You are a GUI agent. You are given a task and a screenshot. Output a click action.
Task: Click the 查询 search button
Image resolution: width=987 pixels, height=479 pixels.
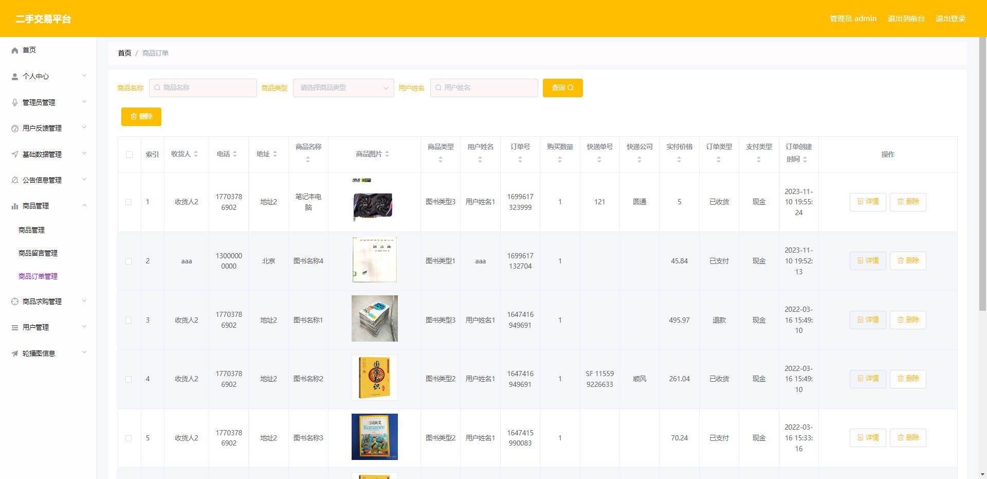[x=562, y=88]
